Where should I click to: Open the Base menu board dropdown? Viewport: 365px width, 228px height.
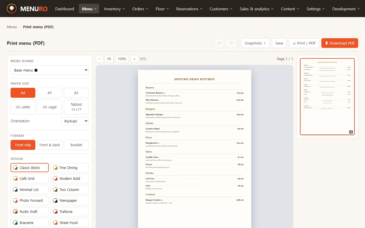click(x=50, y=70)
